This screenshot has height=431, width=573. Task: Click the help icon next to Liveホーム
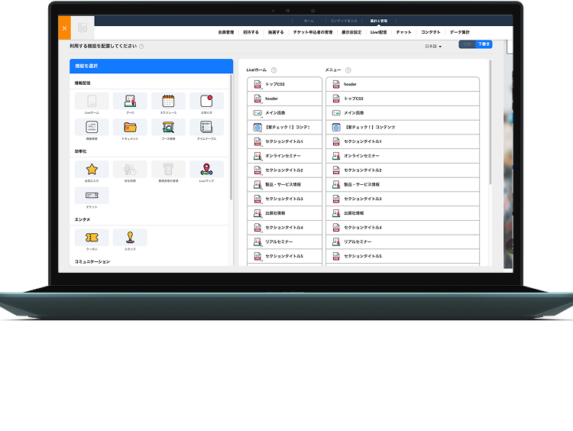click(274, 70)
